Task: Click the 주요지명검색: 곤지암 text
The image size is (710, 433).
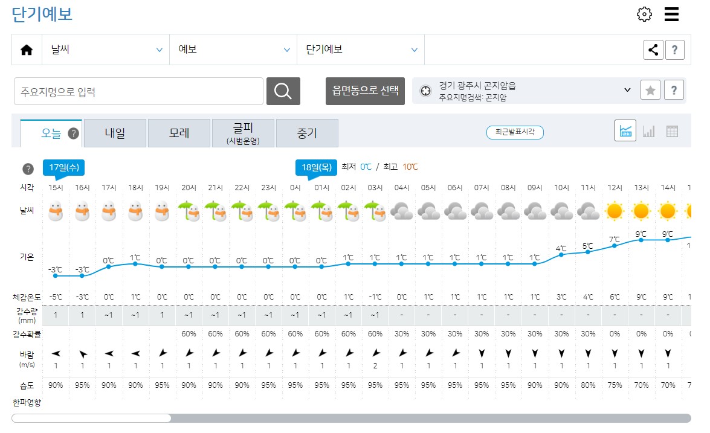Action: (x=473, y=97)
